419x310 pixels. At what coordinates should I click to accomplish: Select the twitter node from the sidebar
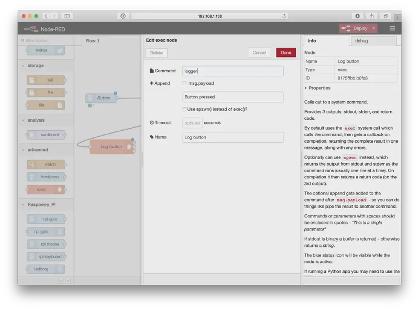tap(45, 51)
